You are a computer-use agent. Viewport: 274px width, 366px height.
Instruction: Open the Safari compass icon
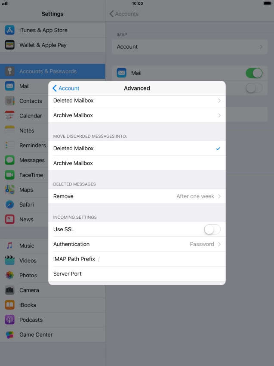pyautogui.click(x=9, y=205)
